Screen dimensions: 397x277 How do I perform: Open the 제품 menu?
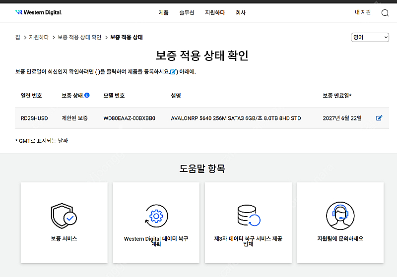point(163,12)
